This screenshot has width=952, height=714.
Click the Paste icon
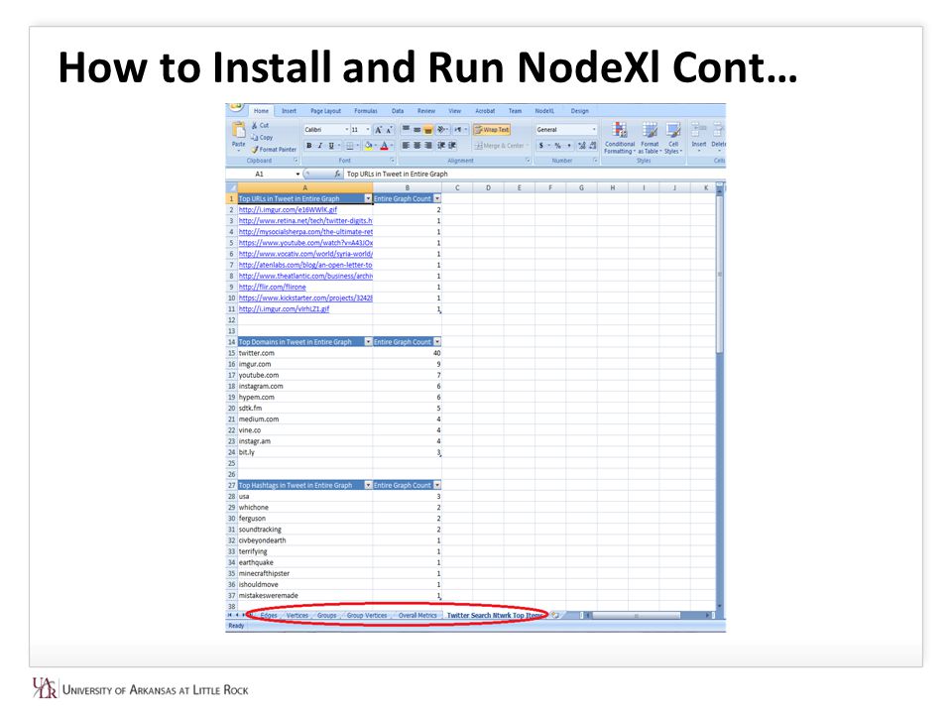(238, 130)
